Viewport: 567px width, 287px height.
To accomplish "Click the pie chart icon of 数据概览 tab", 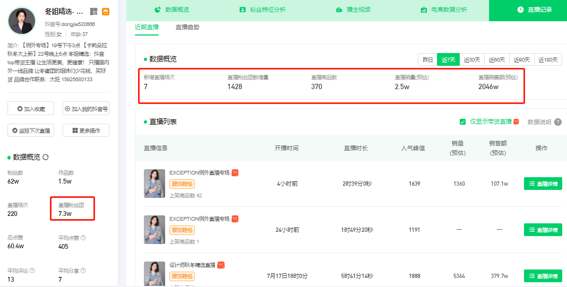I will (x=158, y=10).
